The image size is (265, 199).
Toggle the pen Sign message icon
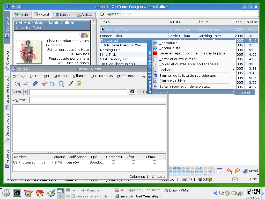click(x=71, y=83)
